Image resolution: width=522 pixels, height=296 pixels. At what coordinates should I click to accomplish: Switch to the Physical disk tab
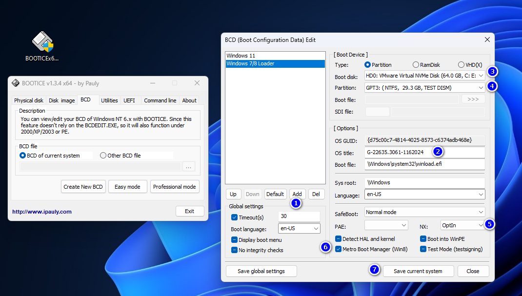click(29, 100)
